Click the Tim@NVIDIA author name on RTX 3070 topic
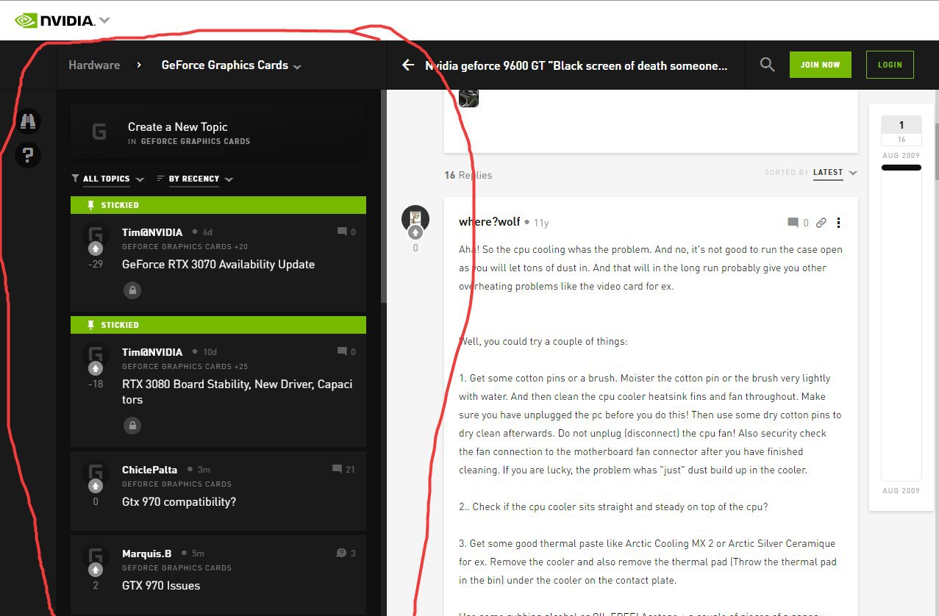The image size is (939, 616). (x=152, y=232)
